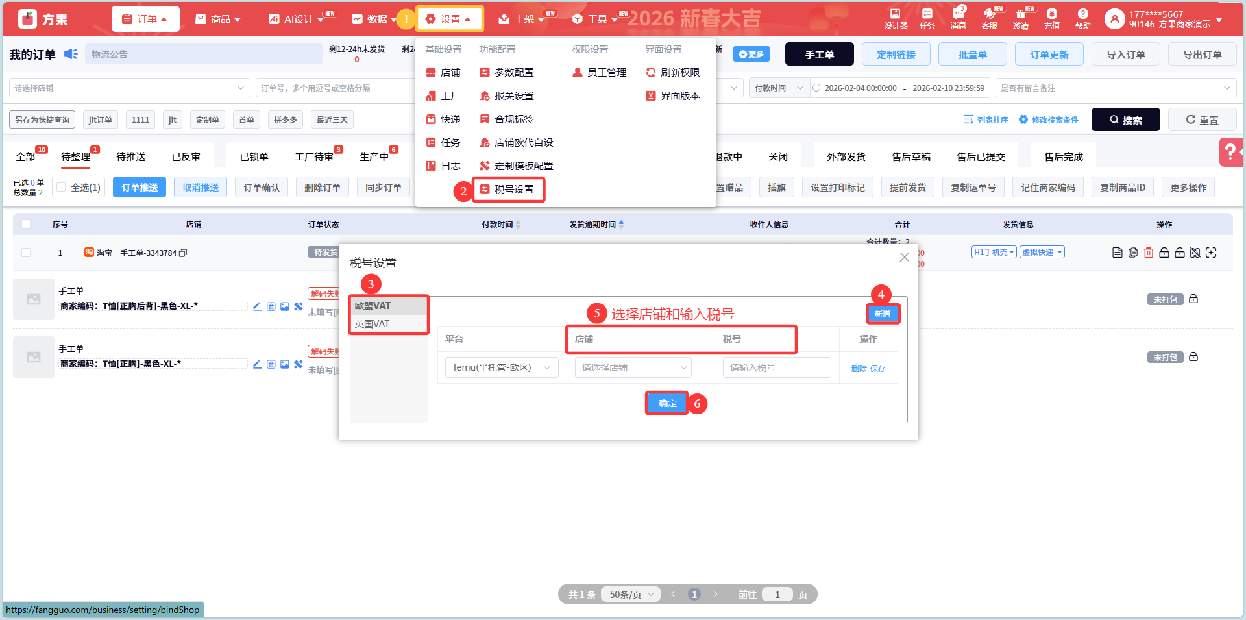Screen dimensions: 1246x620
Task: Click the unlock order icon in operations
Action: click(x=1180, y=253)
